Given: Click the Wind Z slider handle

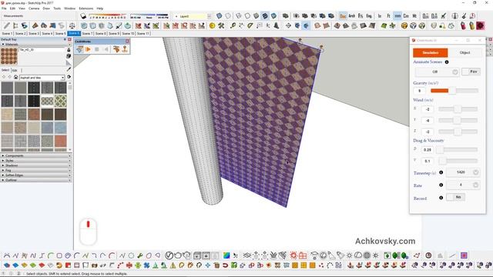Looking at the screenshot, I should (458, 132).
